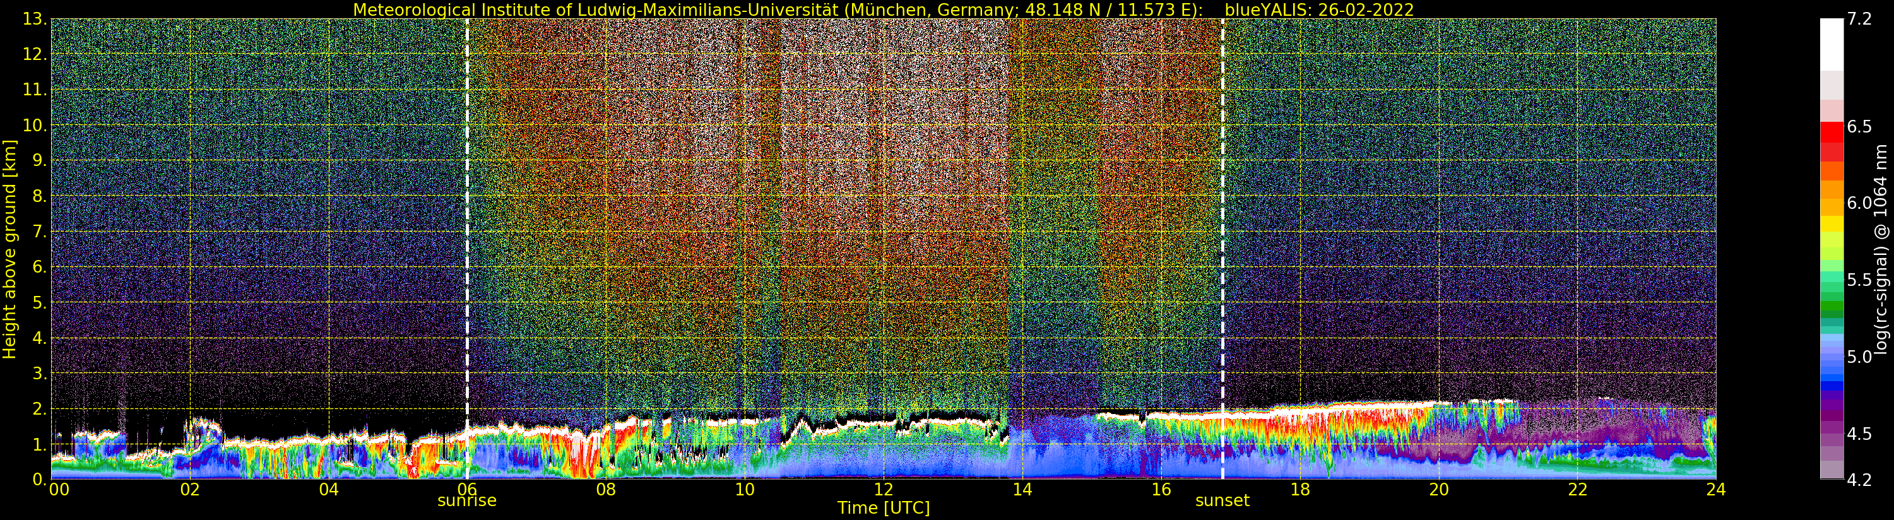Click the "6." height axis tick label

39,267
